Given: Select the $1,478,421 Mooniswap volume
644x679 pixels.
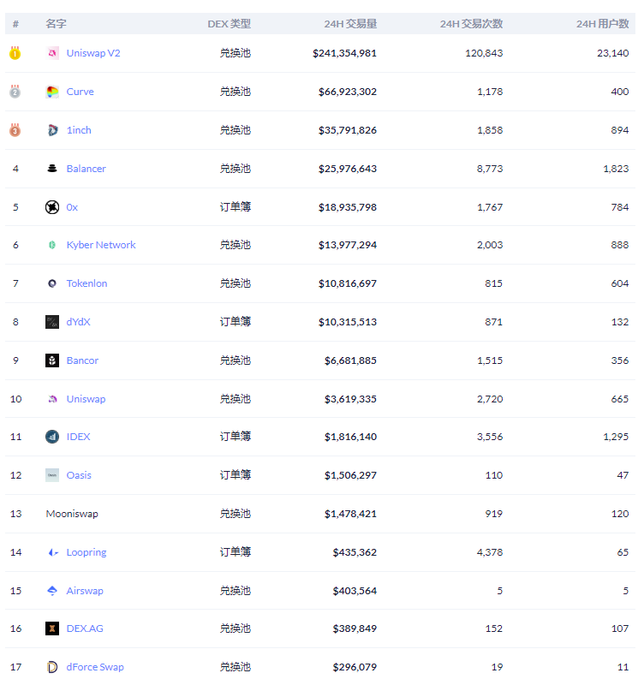Looking at the screenshot, I should tap(350, 514).
